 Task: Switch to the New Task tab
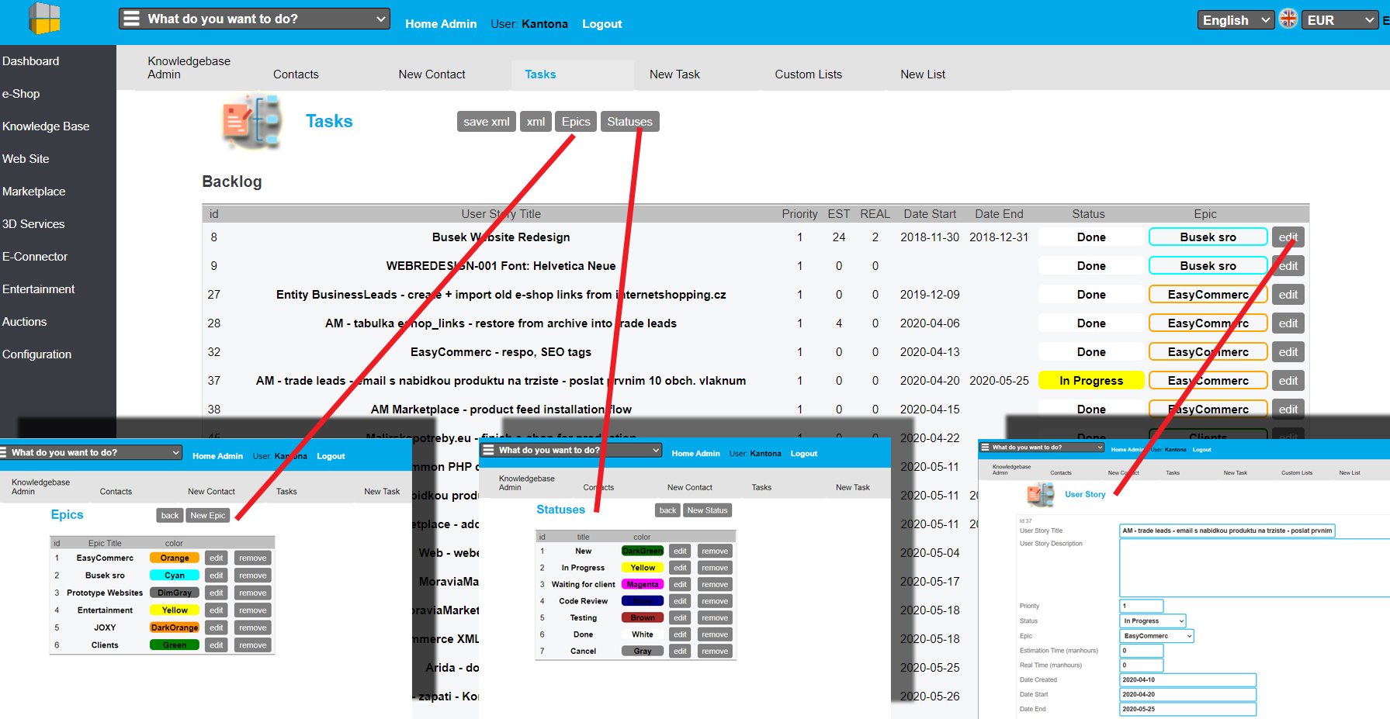click(x=674, y=74)
